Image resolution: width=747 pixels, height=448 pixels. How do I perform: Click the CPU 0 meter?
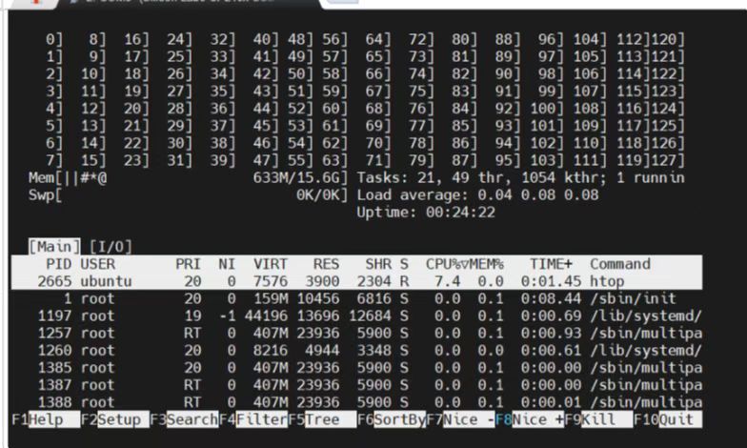coord(54,39)
